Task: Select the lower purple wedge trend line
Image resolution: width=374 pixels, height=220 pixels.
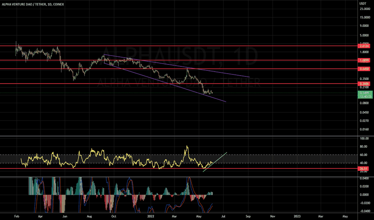Action: click(x=165, y=82)
